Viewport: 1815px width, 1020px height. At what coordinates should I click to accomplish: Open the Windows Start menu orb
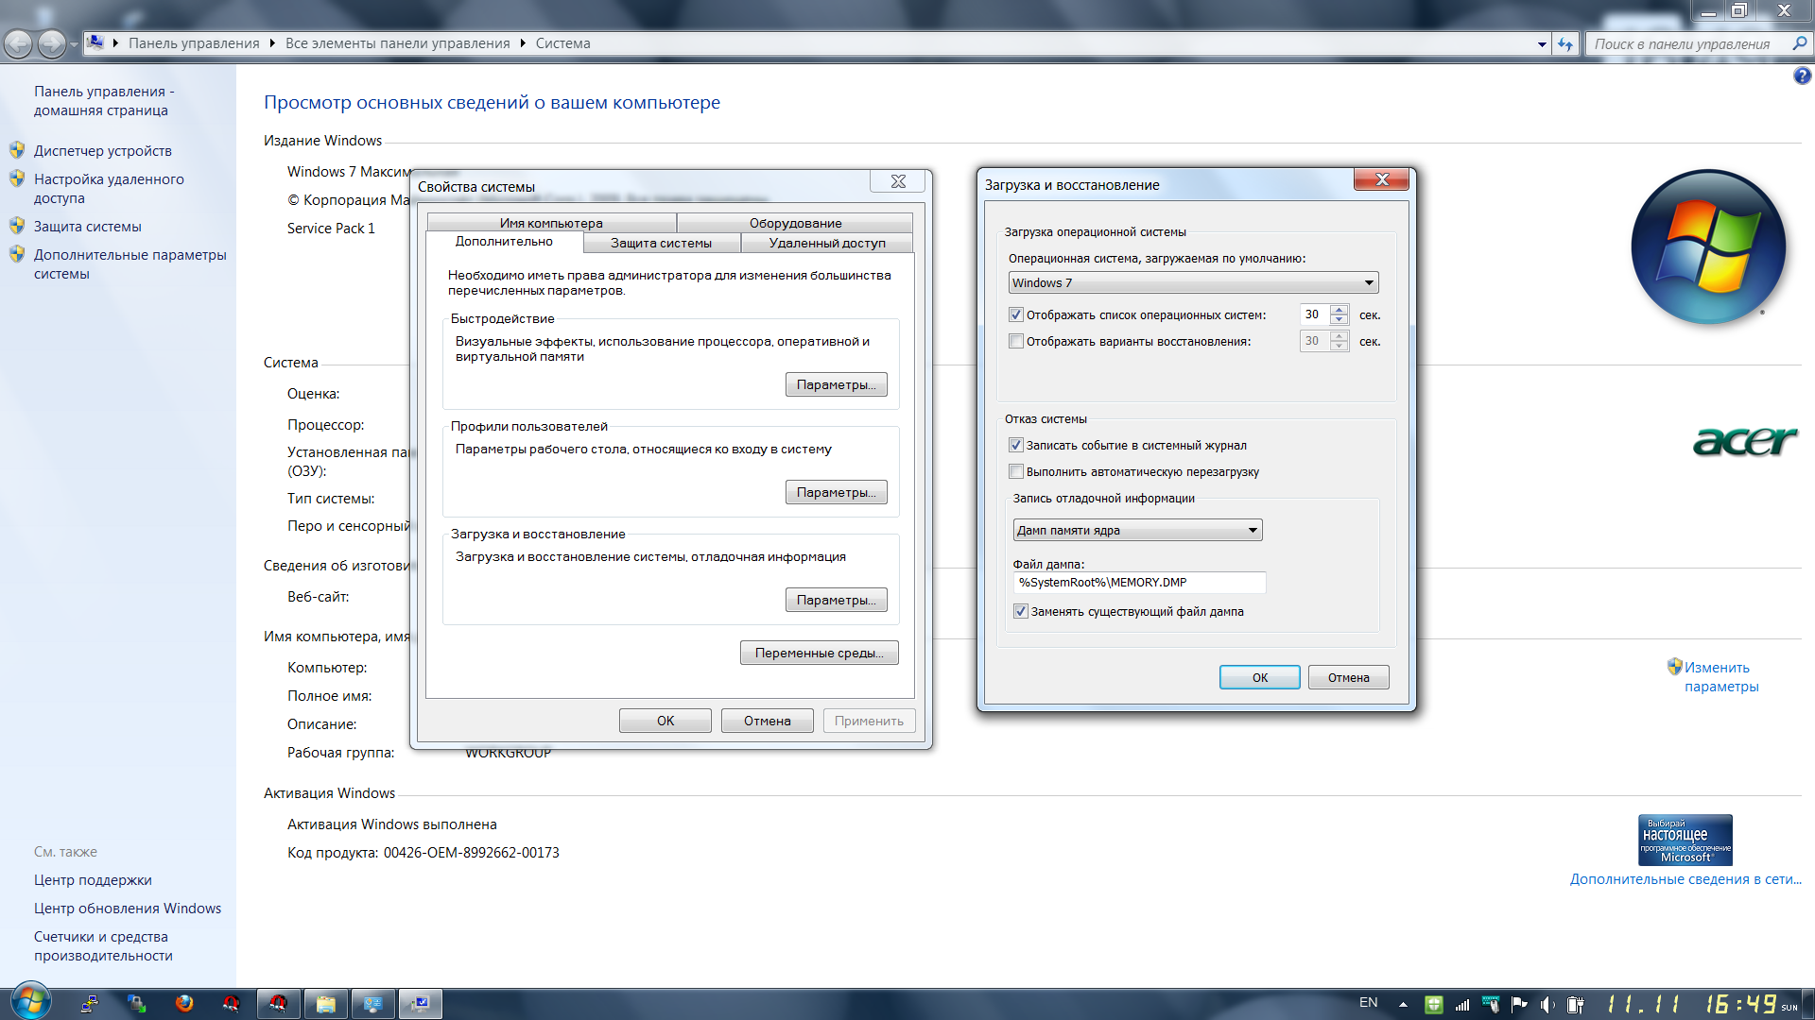click(30, 1002)
